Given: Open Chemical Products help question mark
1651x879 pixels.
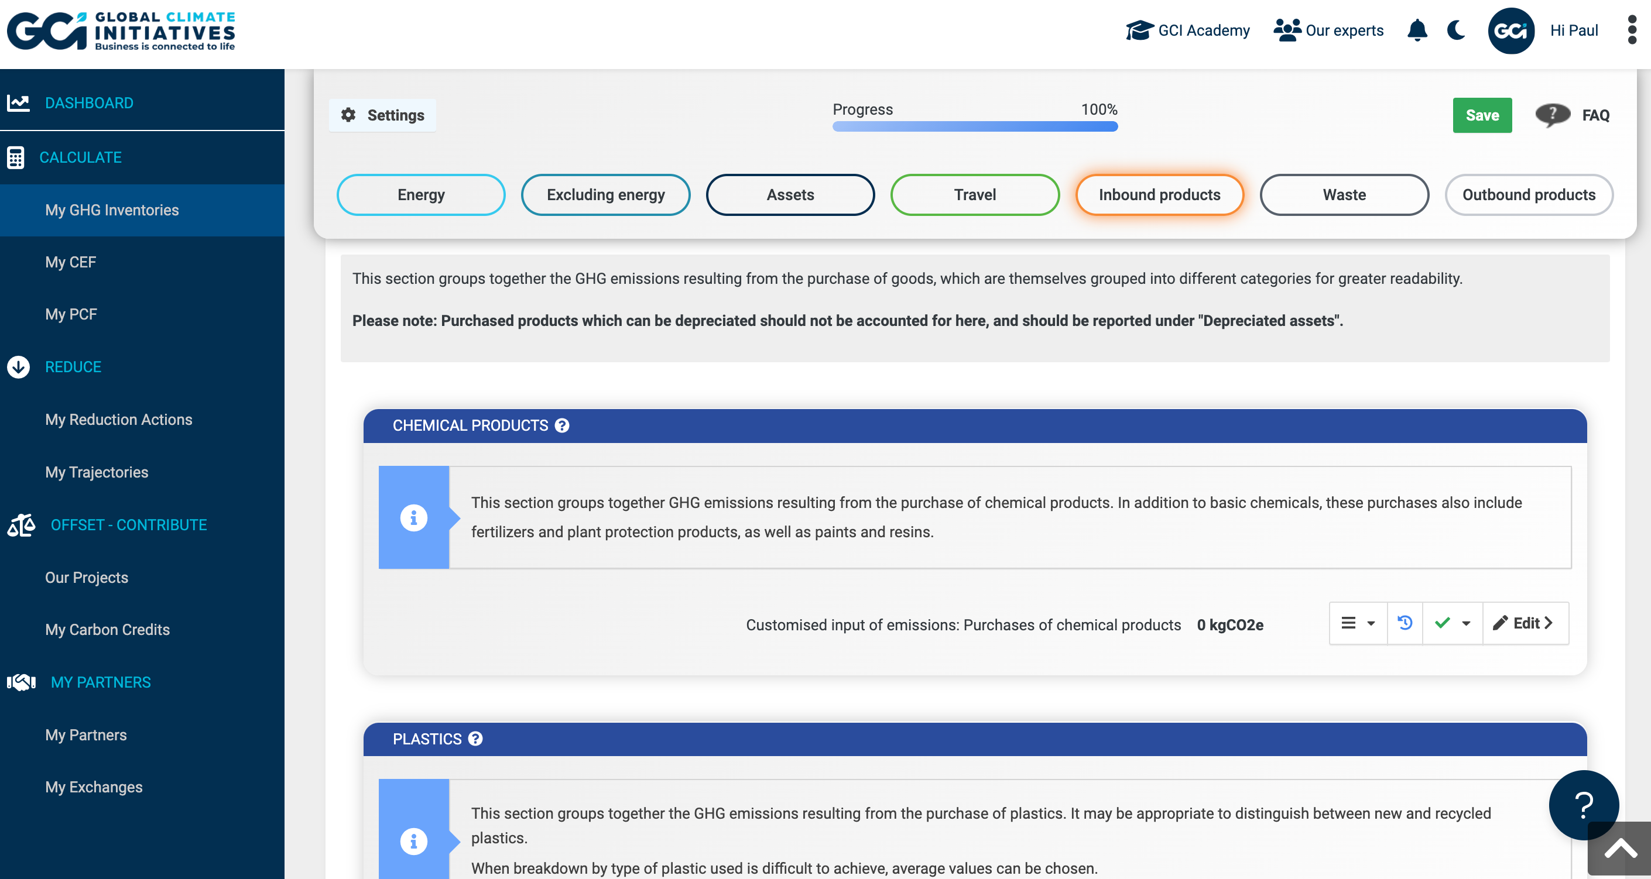Looking at the screenshot, I should 562,425.
